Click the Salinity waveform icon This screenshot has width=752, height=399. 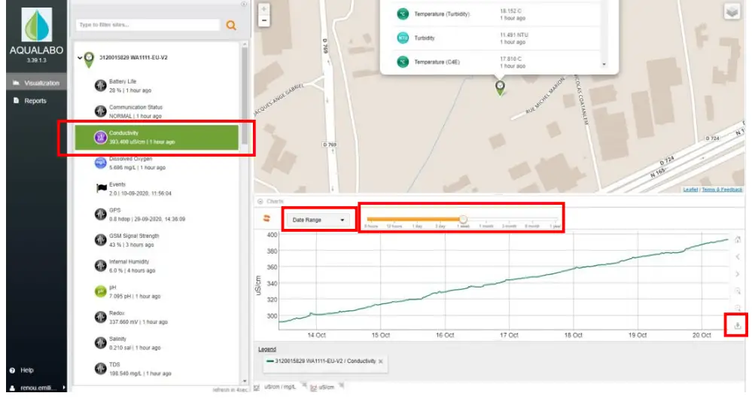point(100,343)
